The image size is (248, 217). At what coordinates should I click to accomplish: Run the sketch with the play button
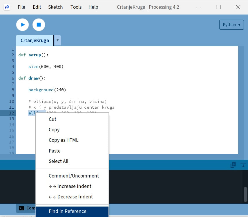[x=22, y=25]
